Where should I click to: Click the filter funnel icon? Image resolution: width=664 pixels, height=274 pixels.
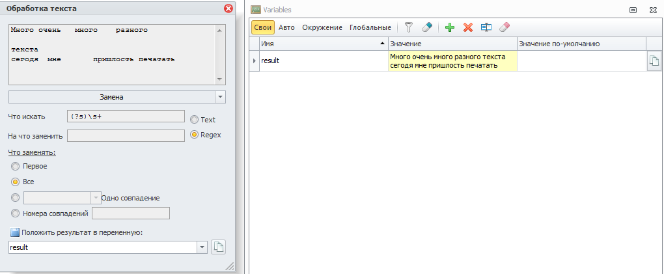408,27
